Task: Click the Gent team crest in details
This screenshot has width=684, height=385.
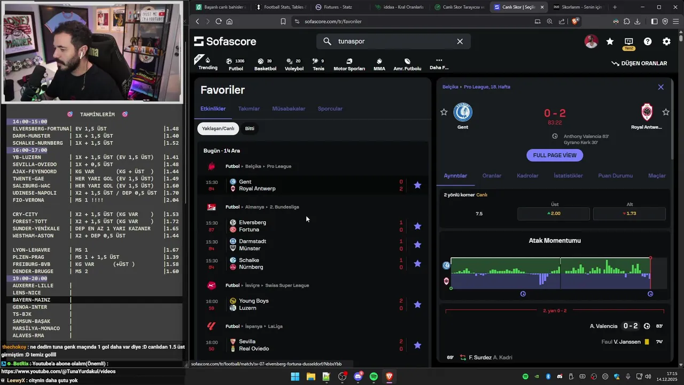Action: (x=463, y=112)
